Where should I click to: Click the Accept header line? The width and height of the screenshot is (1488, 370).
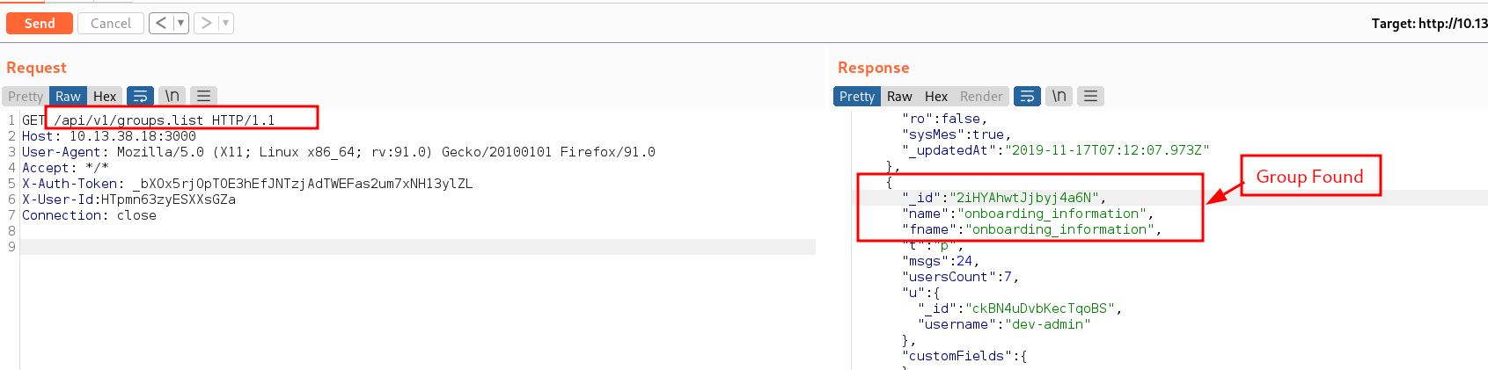pos(66,168)
